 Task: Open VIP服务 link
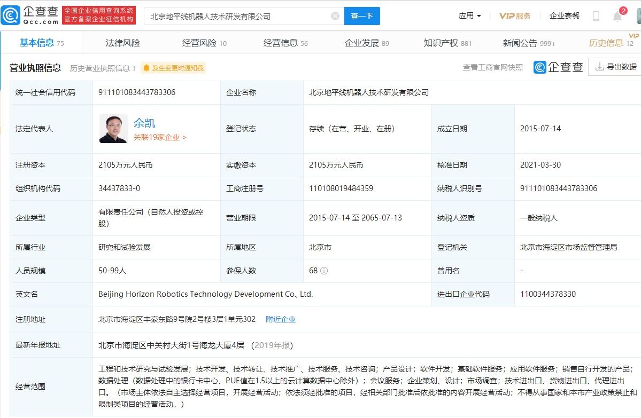515,16
